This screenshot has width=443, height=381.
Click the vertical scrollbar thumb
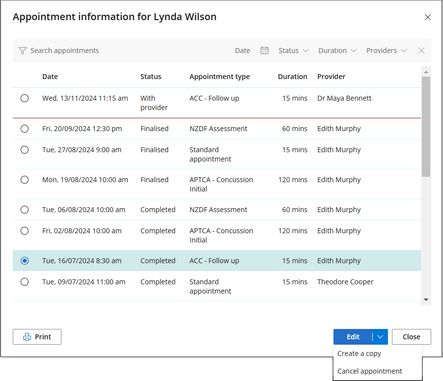coord(426,127)
